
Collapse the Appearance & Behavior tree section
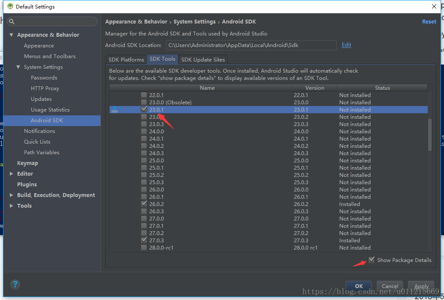click(x=11, y=35)
